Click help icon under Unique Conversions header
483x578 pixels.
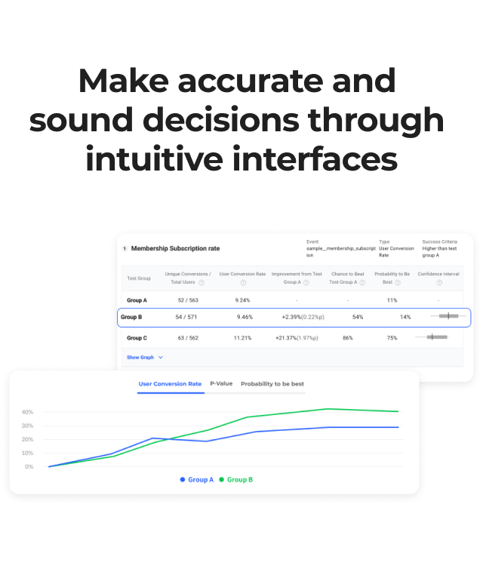click(202, 282)
